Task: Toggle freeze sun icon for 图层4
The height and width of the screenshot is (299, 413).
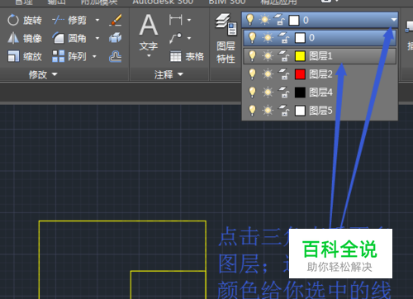Action: (268, 93)
